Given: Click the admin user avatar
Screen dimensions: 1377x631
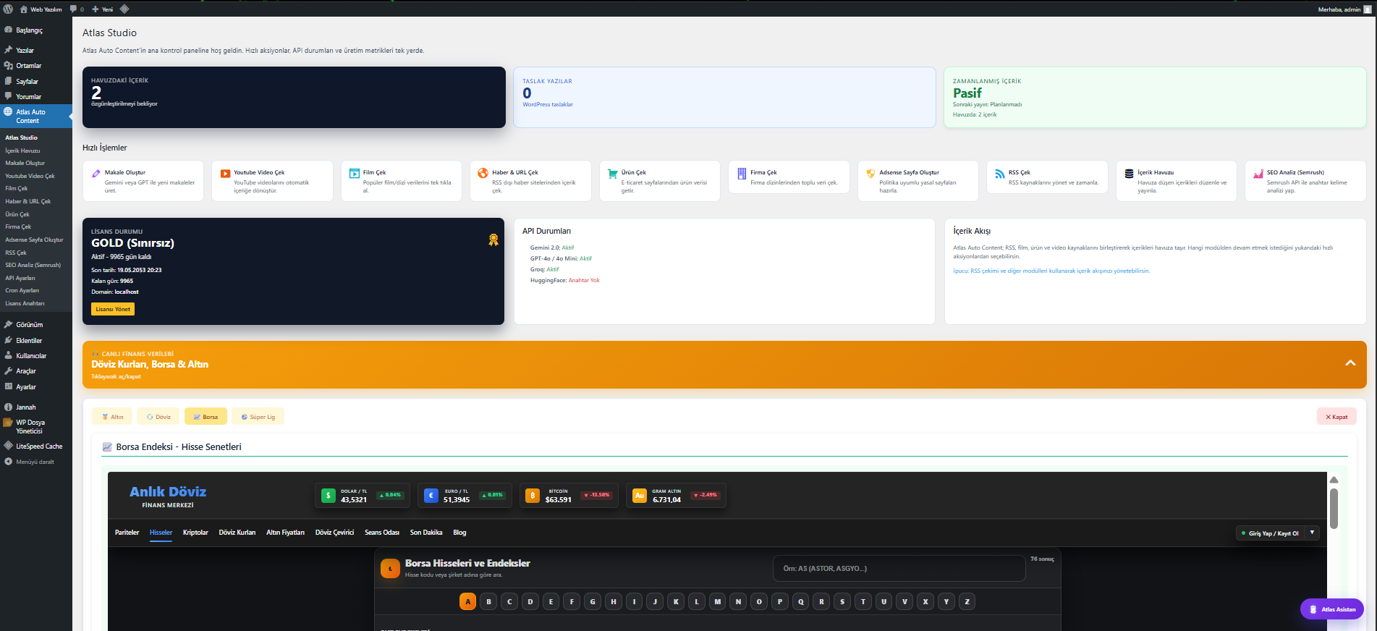Looking at the screenshot, I should [x=1367, y=9].
